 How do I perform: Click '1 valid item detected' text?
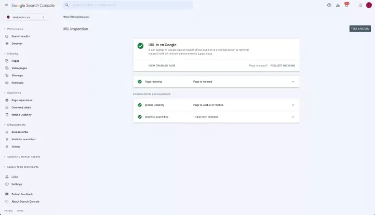[206, 117]
